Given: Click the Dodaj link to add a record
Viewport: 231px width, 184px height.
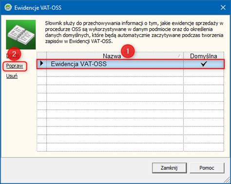Looking at the screenshot, I should pyautogui.click(x=12, y=55).
